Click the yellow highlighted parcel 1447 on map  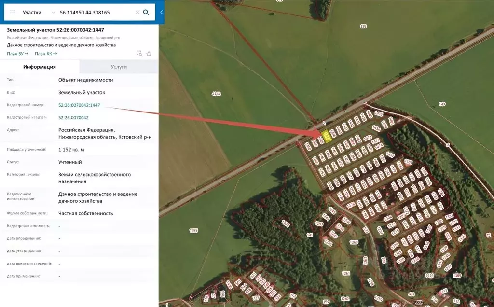326,136
